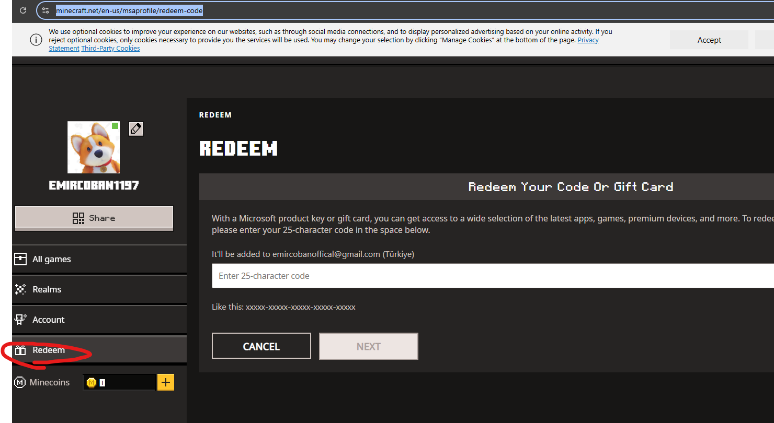
Task: Click the All games chest icon
Action: pyautogui.click(x=20, y=259)
